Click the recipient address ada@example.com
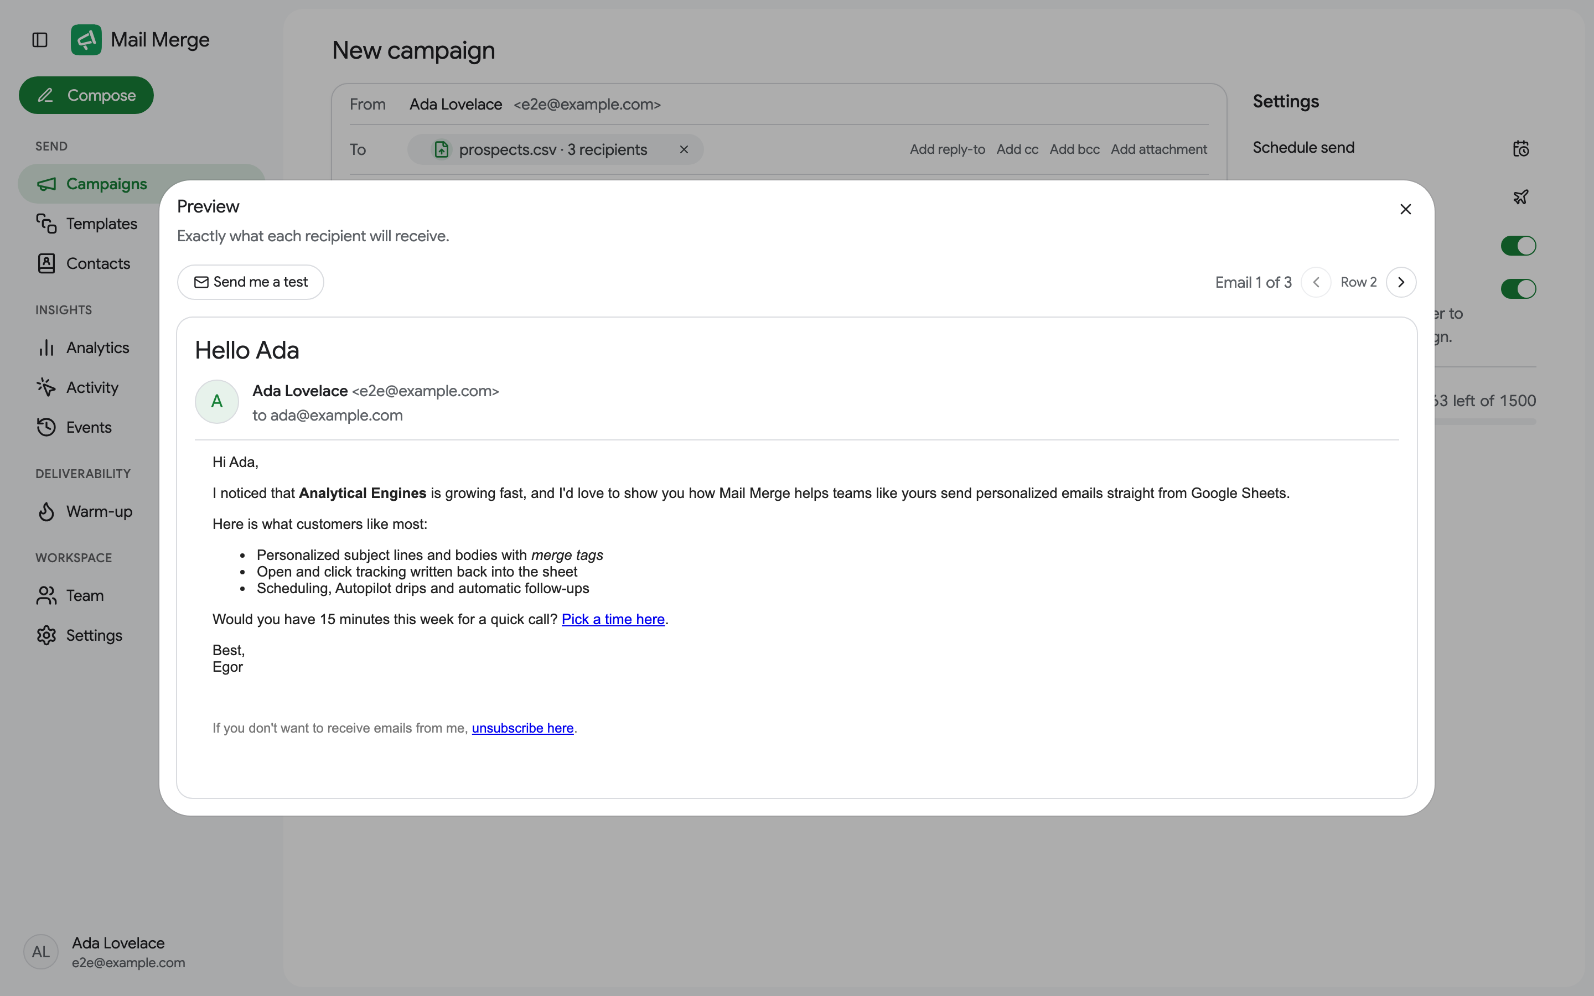The width and height of the screenshot is (1594, 996). [x=337, y=416]
